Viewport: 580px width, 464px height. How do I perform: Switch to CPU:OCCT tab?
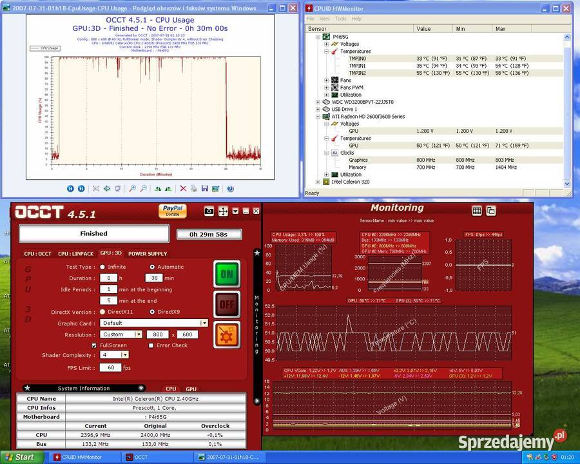(x=37, y=254)
